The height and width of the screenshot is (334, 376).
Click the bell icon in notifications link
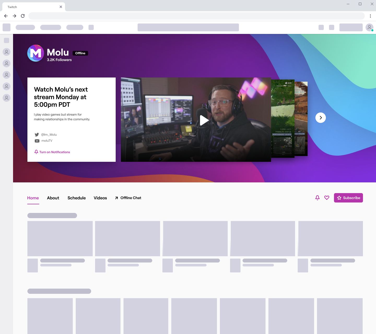tap(36, 152)
